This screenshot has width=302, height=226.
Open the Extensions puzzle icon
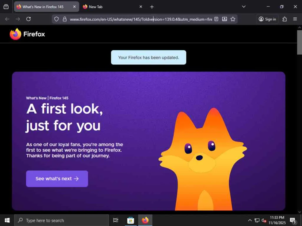click(285, 19)
